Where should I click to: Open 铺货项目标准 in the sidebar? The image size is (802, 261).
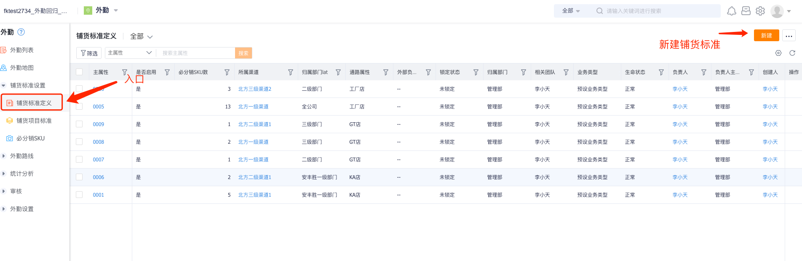[x=34, y=121]
